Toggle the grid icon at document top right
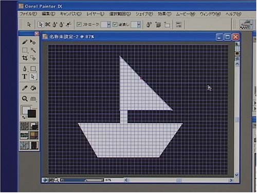This screenshot has height=193, width=257. [x=237, y=48]
